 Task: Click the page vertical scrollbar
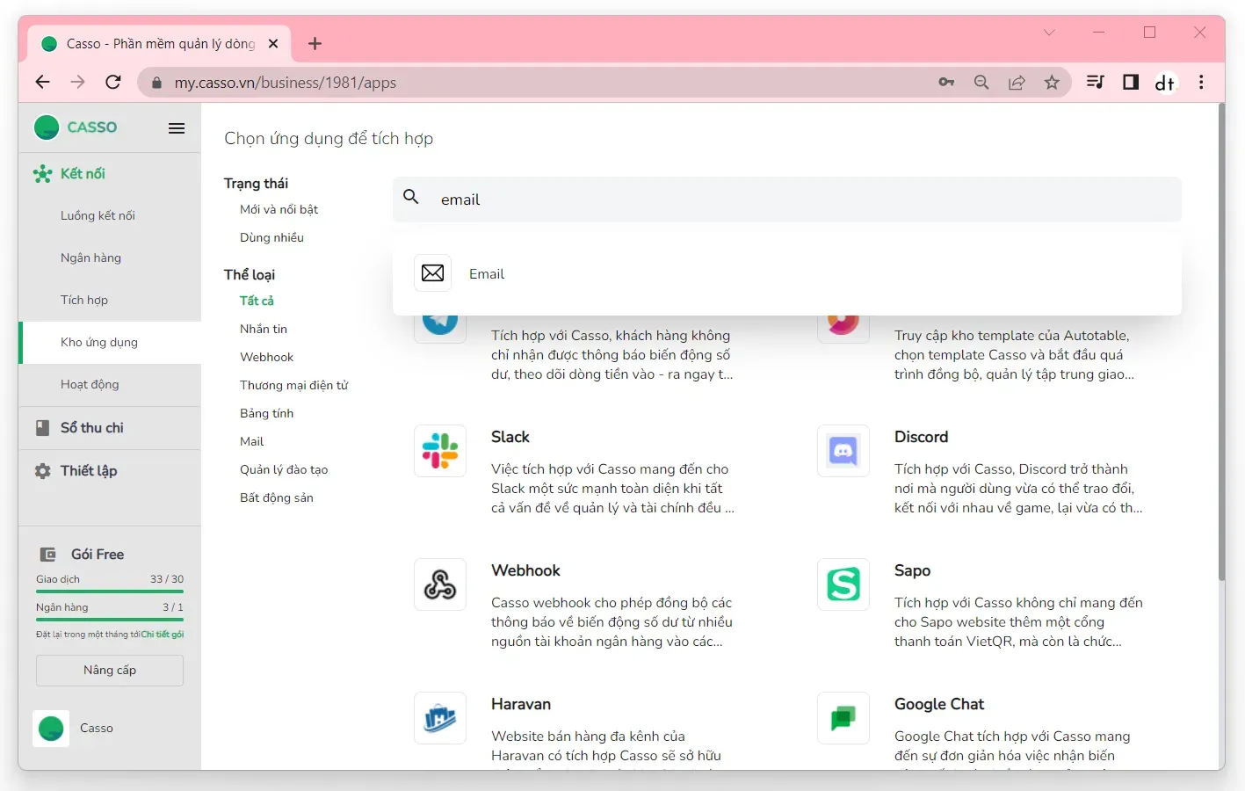coord(1221,343)
